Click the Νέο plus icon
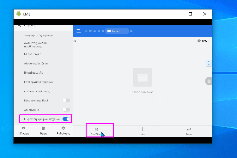 pos(143,129)
